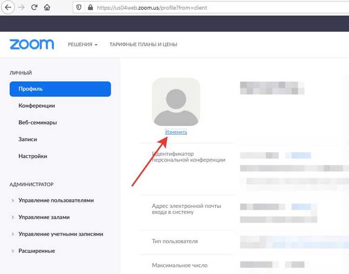The width and height of the screenshot is (349, 274).
Task: Open the browser home page icon
Action: [x=47, y=7]
